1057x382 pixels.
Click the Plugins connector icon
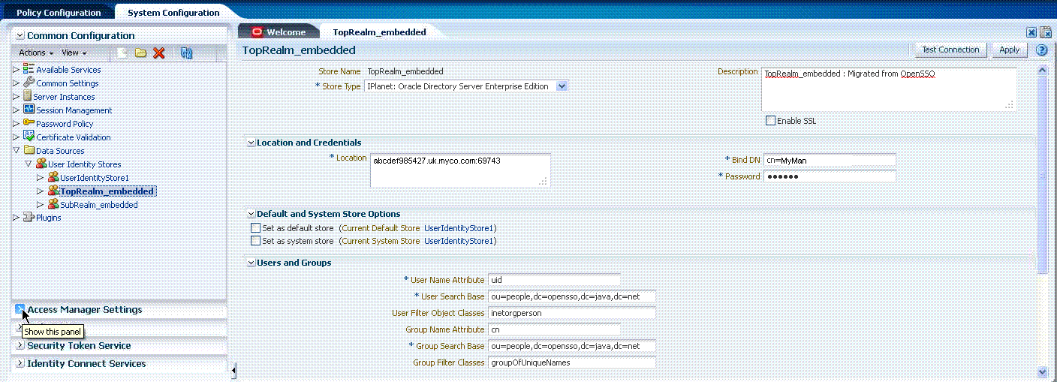point(29,218)
